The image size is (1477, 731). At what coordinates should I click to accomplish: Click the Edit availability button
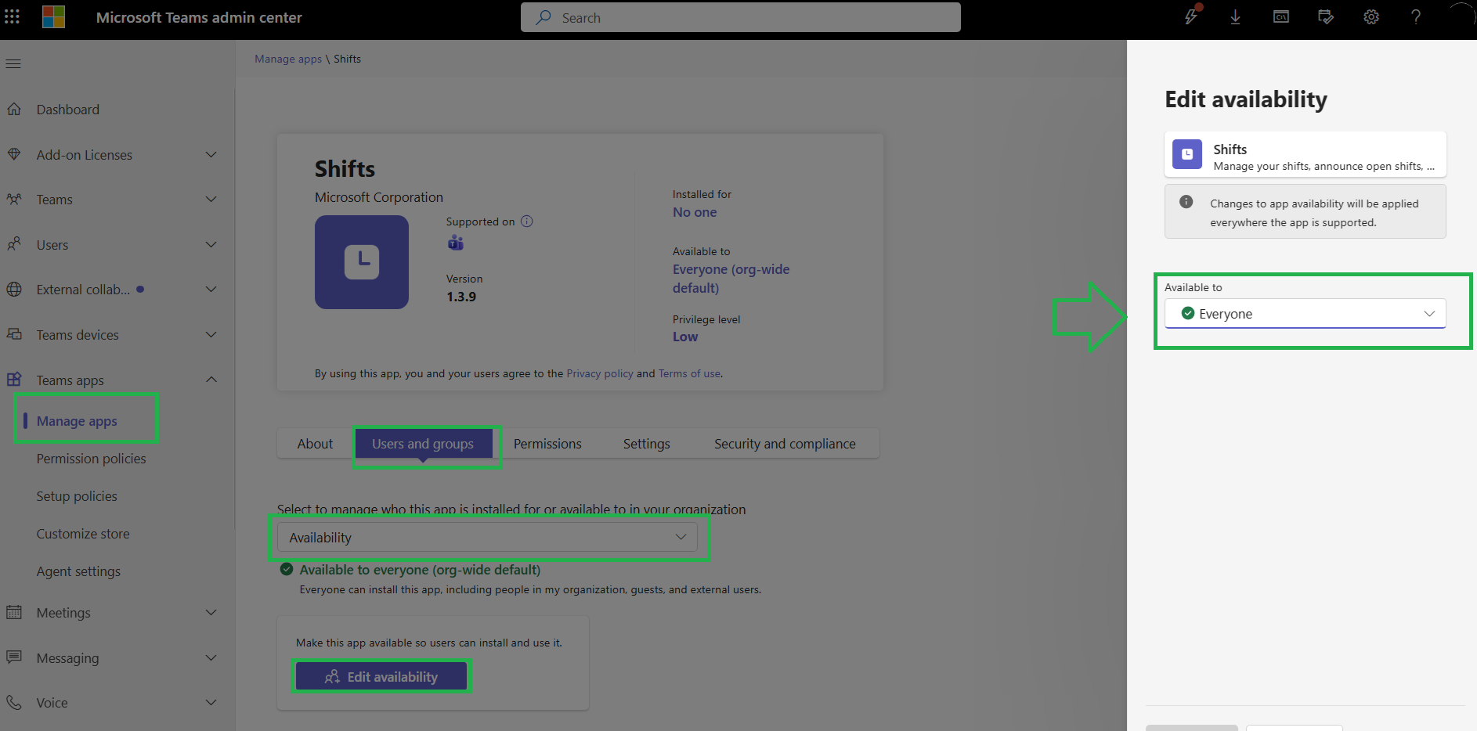click(x=381, y=677)
